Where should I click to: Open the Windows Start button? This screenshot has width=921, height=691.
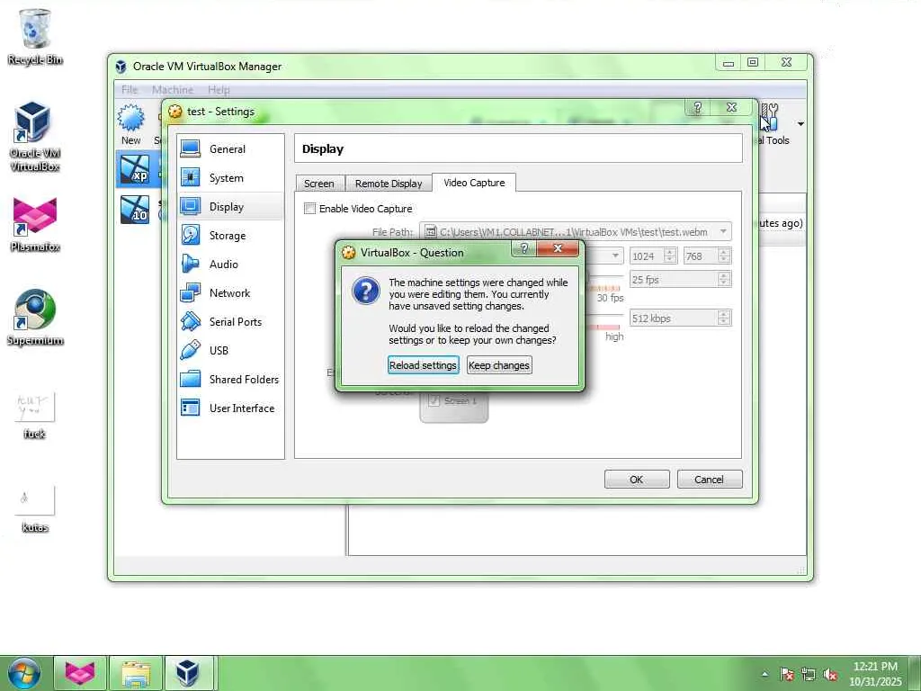(24, 673)
